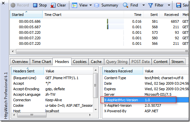
Task: Click the Record button icon
Action: [13, 5]
